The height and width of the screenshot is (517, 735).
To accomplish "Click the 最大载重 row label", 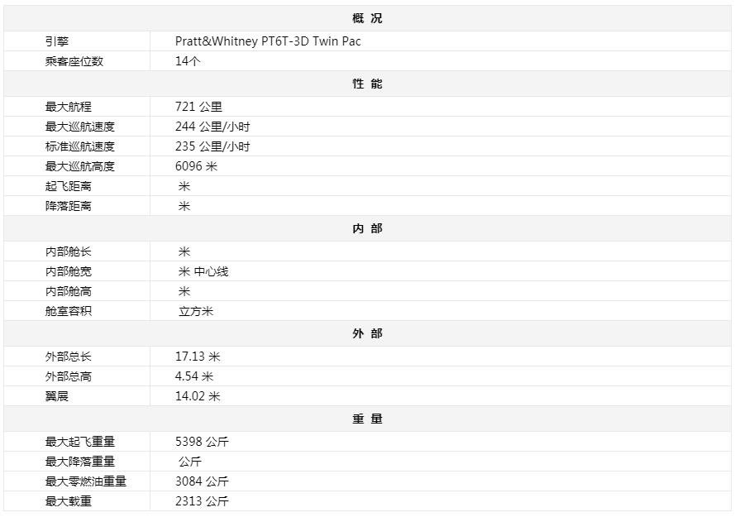I will [x=69, y=501].
